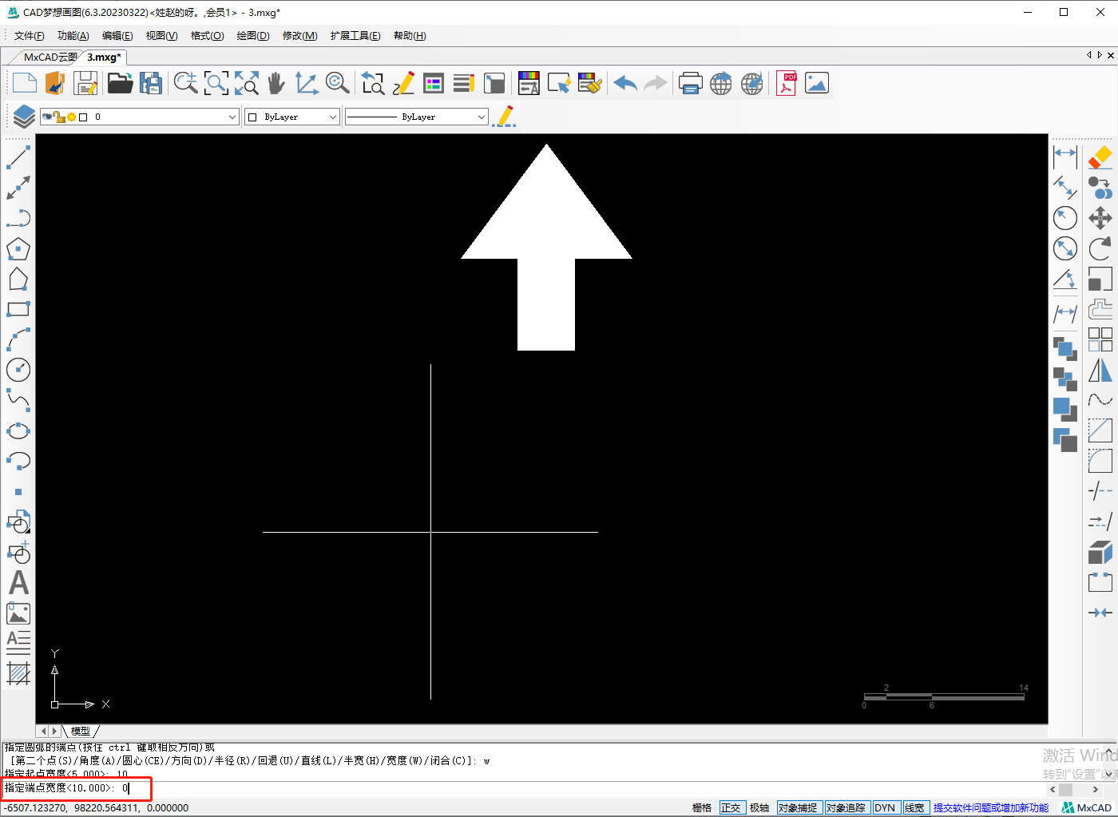1118x817 pixels.
Task: Click the Undo arrow icon
Action: tap(625, 83)
